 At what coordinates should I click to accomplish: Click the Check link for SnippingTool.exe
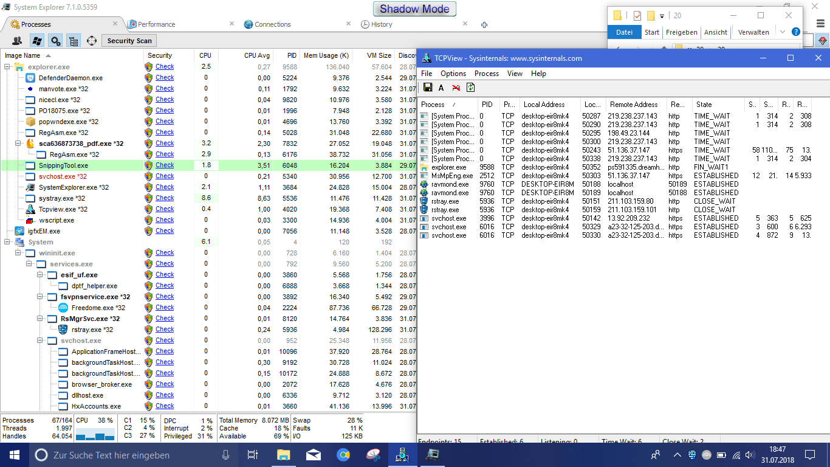[x=164, y=165]
